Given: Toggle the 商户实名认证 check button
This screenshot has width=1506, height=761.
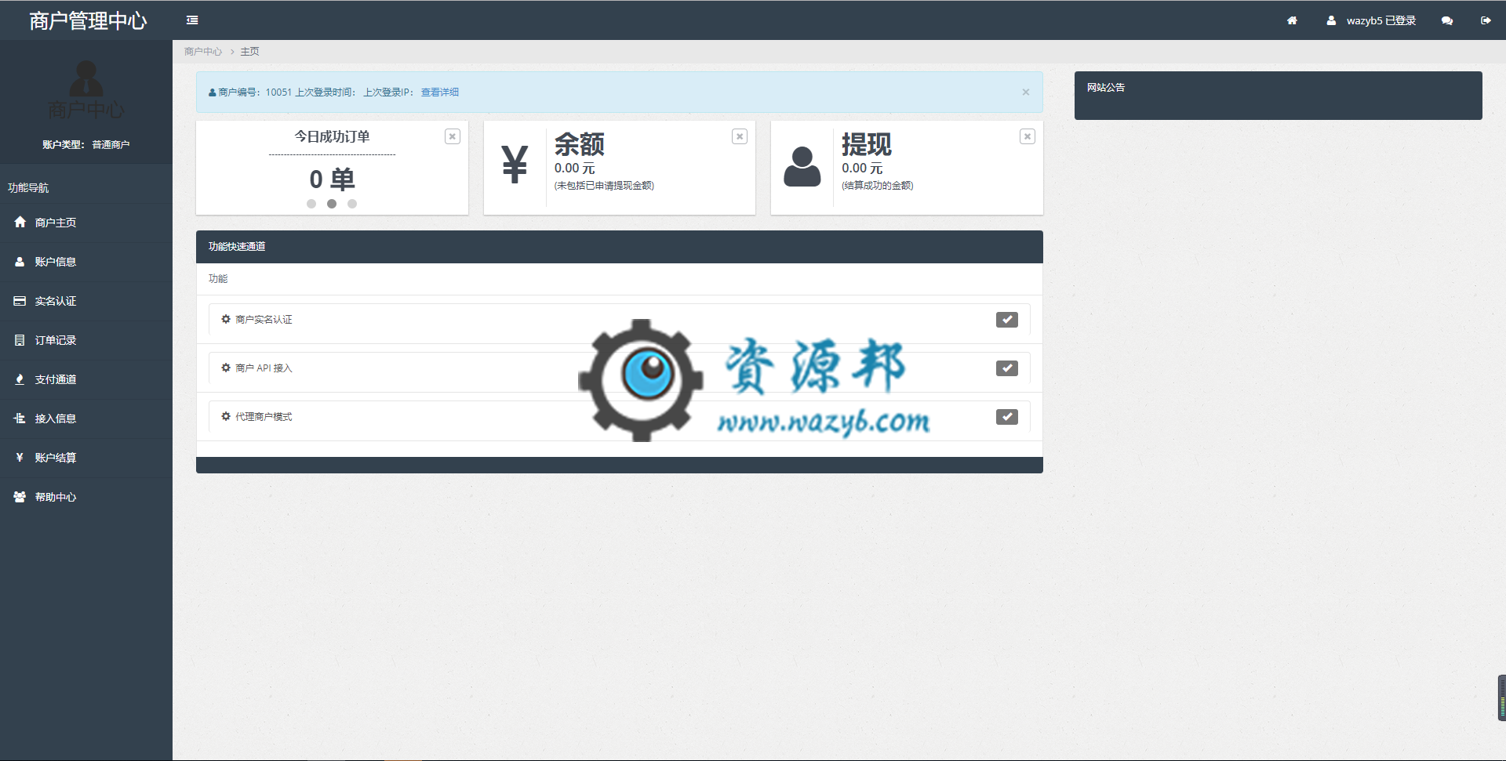Looking at the screenshot, I should click(x=1007, y=320).
